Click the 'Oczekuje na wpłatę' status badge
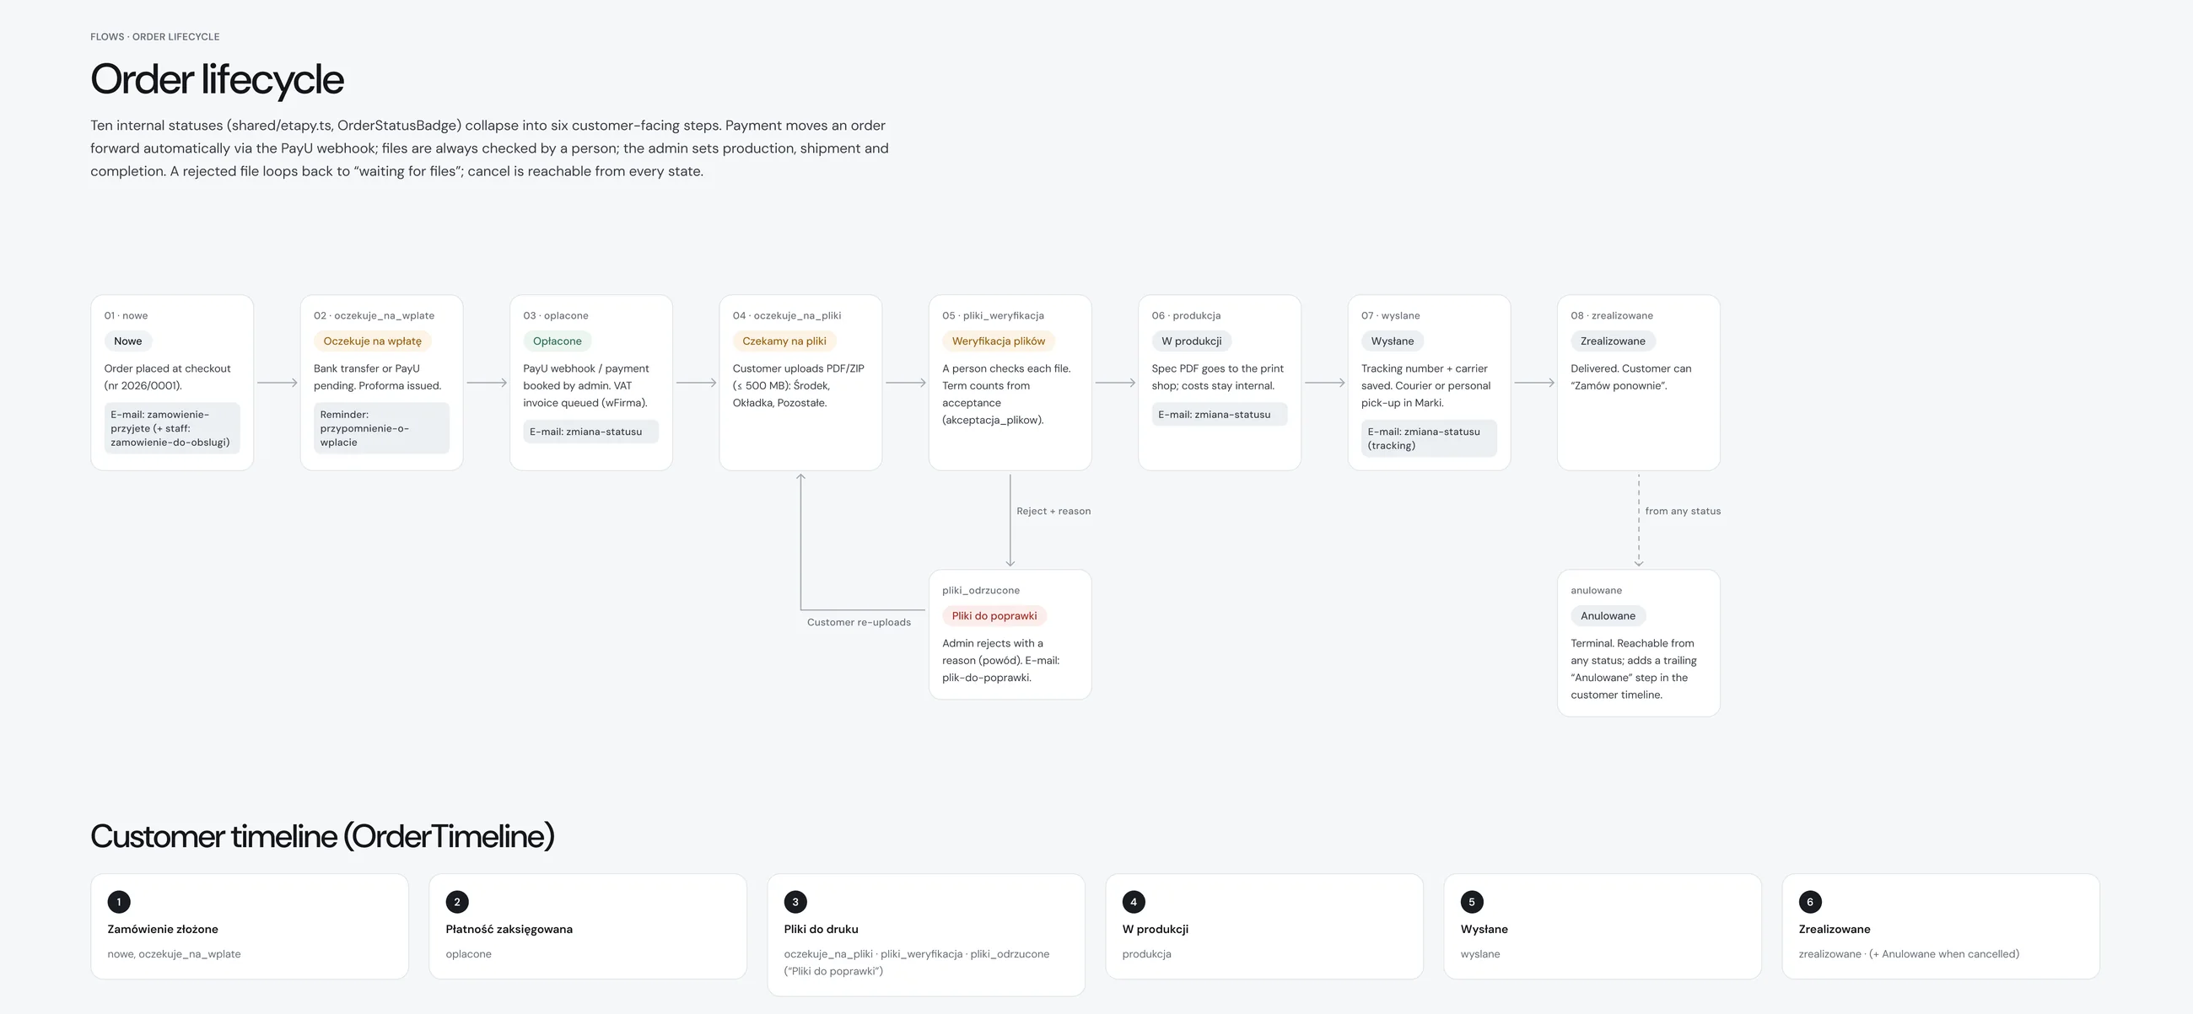Image resolution: width=2193 pixels, height=1014 pixels. 372,341
